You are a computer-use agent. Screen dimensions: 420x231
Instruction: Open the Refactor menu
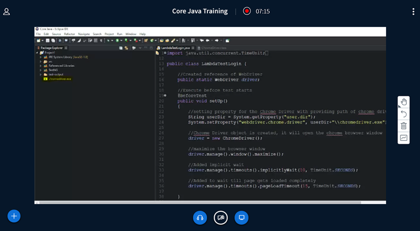coord(69,34)
